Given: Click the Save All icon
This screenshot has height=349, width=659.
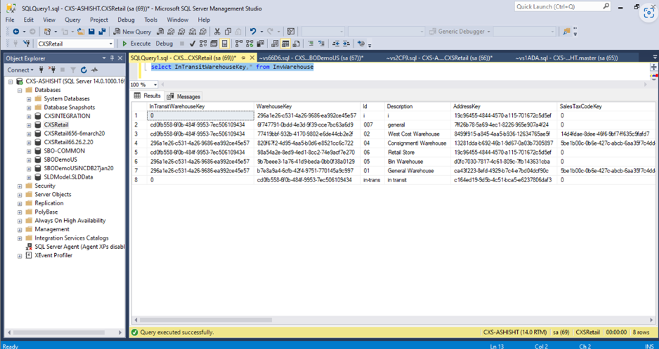Looking at the screenshot, I should tap(102, 32).
